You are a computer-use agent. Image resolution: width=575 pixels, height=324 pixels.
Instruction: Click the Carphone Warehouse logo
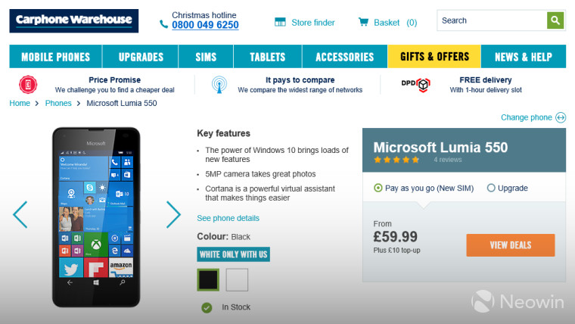coord(74,21)
